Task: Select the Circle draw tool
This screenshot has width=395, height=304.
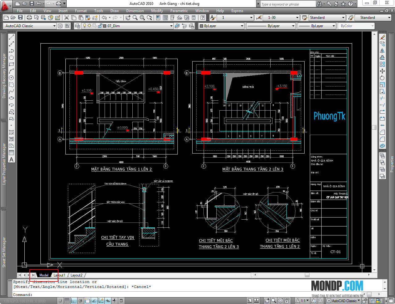Action: tap(11, 78)
